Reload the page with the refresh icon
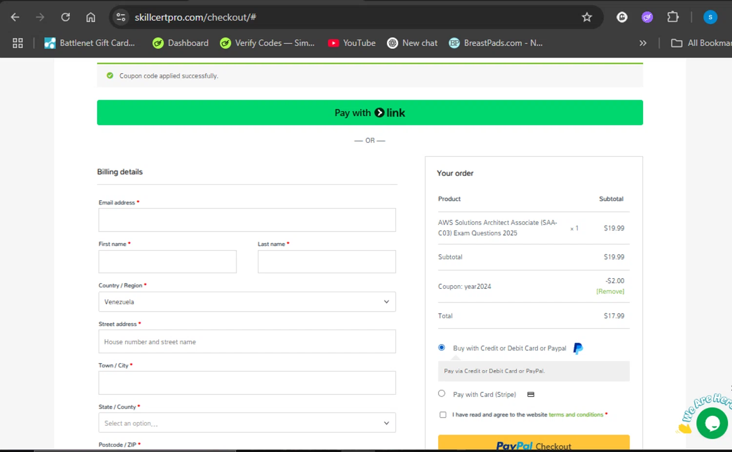Viewport: 732px width, 452px height. [65, 17]
